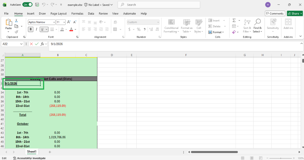Expand the formula bar

click(302, 43)
